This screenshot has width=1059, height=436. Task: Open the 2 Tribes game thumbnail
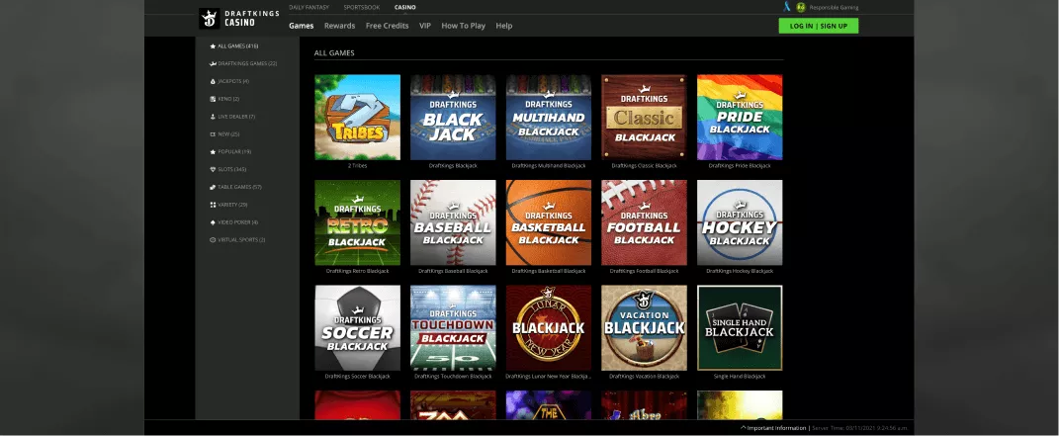(357, 117)
